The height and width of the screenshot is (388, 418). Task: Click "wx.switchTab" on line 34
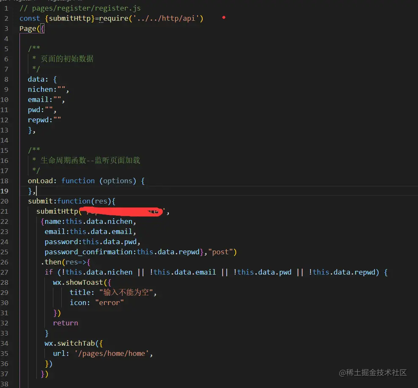click(x=69, y=344)
